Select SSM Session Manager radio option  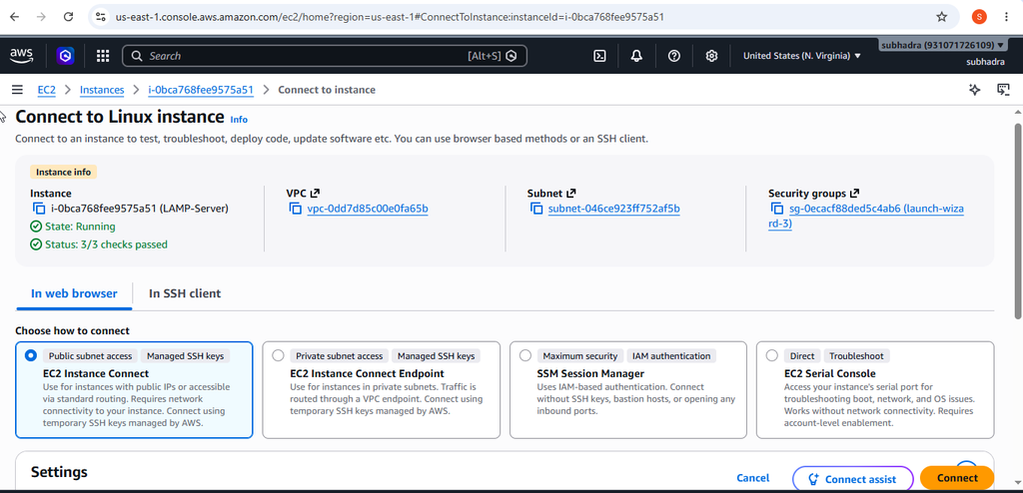click(x=525, y=355)
